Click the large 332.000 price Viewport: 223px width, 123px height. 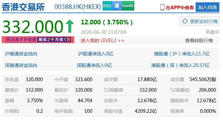pos(33,27)
